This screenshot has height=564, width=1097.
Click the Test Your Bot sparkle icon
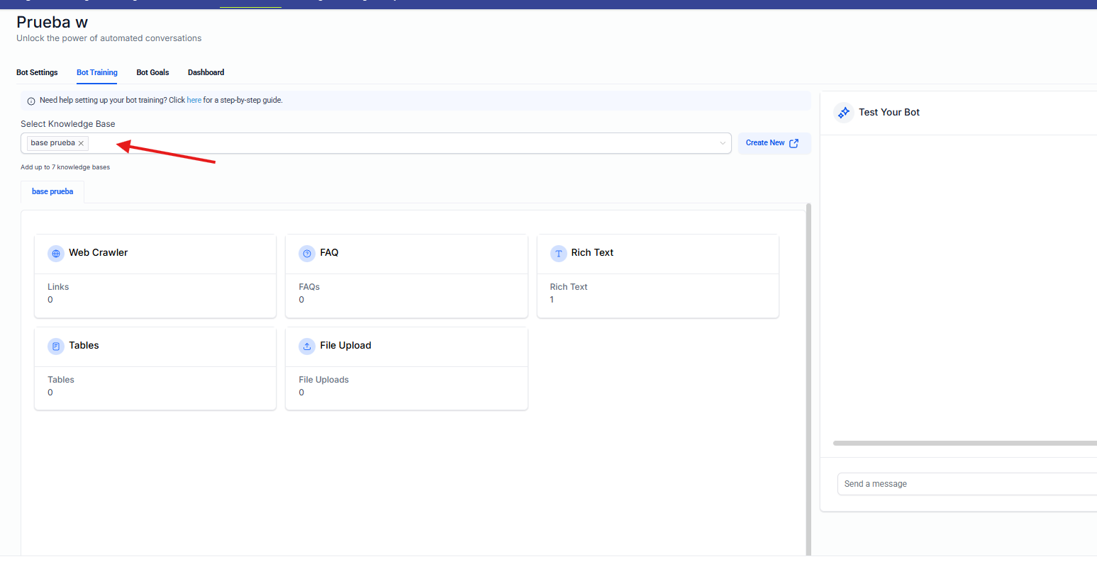point(844,113)
